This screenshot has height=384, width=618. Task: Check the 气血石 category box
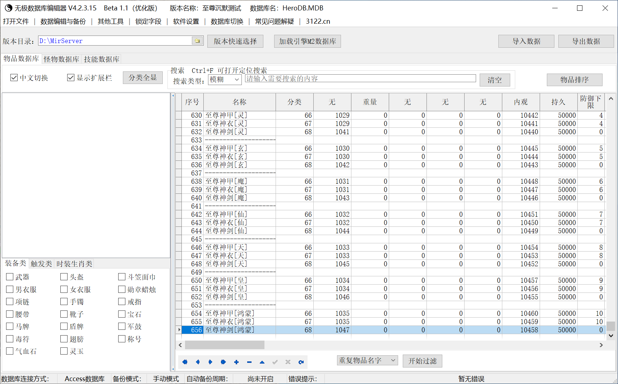pyautogui.click(x=10, y=351)
